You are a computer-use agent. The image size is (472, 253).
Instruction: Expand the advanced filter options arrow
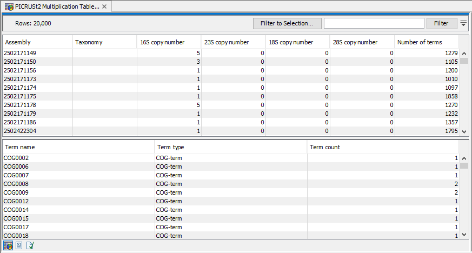(463, 23)
